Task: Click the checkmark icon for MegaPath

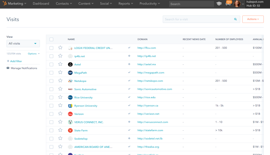Action: pos(129,73)
